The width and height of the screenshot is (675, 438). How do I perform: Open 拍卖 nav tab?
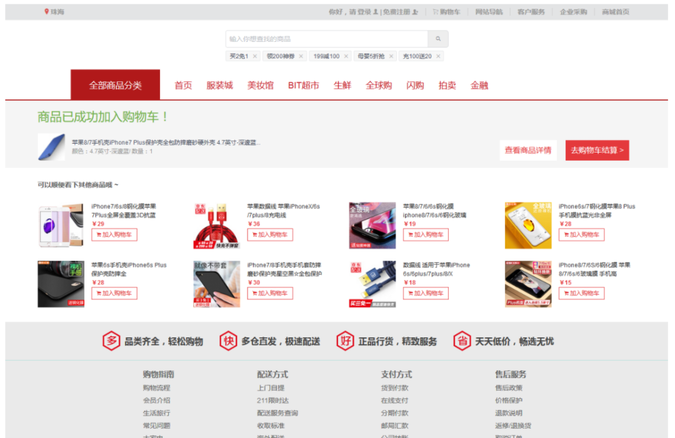click(x=447, y=85)
